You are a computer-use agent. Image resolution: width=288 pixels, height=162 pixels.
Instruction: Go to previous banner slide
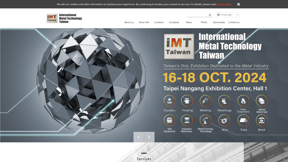tap(139, 137)
